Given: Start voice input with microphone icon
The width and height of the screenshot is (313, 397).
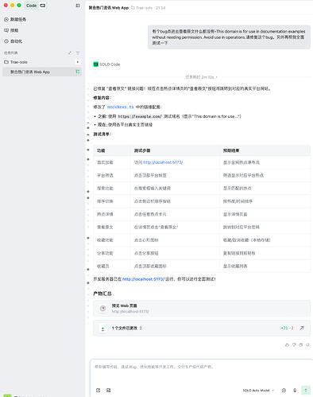Looking at the screenshot, I should pos(295,391).
